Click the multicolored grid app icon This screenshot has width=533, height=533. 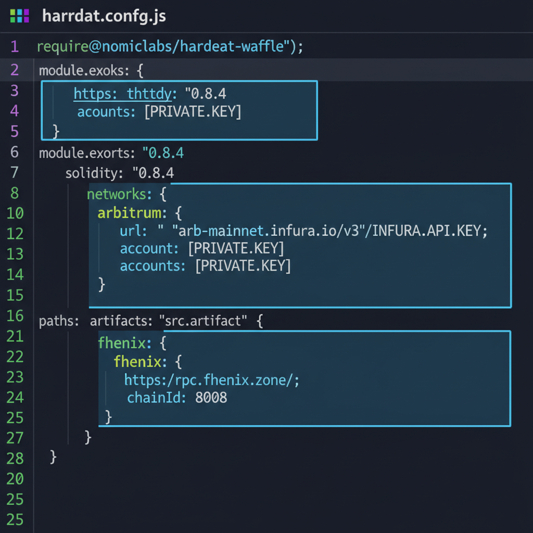click(19, 16)
